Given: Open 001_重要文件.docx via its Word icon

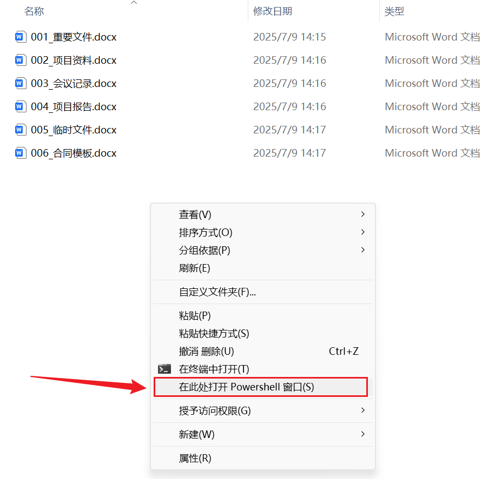Looking at the screenshot, I should [20, 37].
